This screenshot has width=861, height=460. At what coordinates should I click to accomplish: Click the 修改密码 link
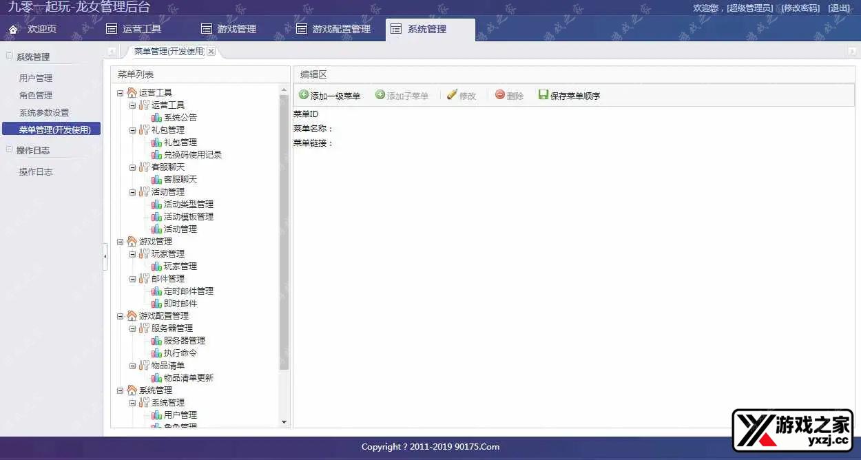(x=800, y=8)
